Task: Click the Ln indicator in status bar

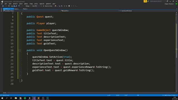Action: [109, 95]
